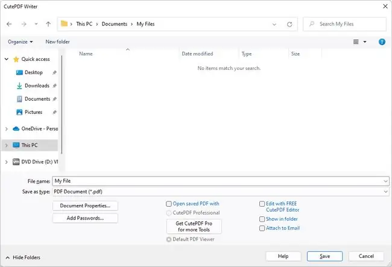Sort by the Date modified column
The width and height of the screenshot is (392, 267).
[197, 54]
